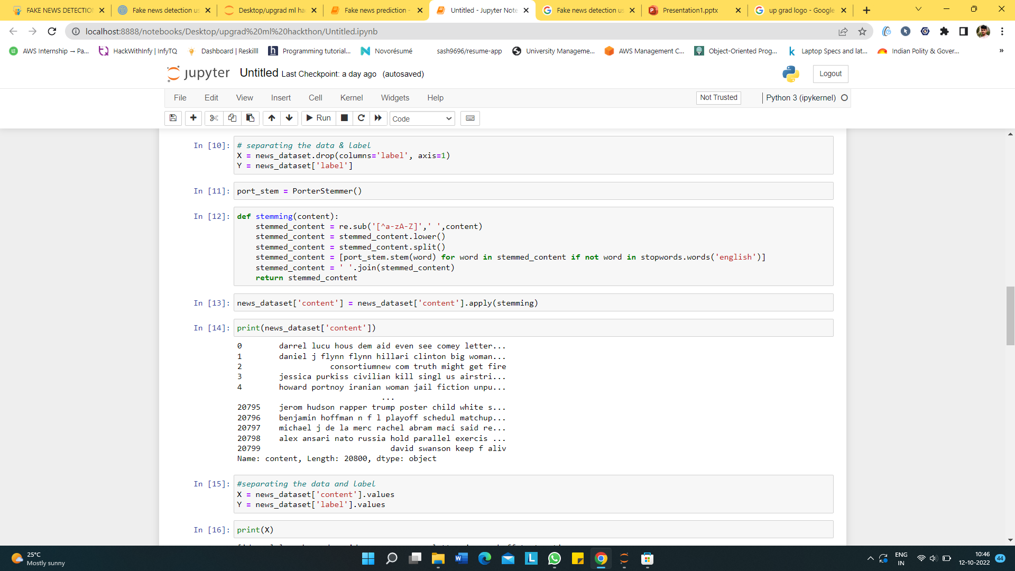Run the current cell with Run button

[x=318, y=118]
